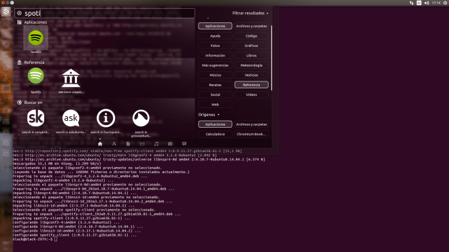Click the Ubuntu Dash launcher button
The height and width of the screenshot is (252, 449).
pyautogui.click(x=6, y=12)
